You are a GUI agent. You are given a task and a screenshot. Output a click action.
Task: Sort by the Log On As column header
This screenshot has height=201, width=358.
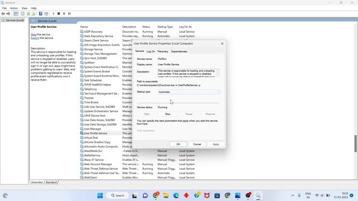coord(185,27)
